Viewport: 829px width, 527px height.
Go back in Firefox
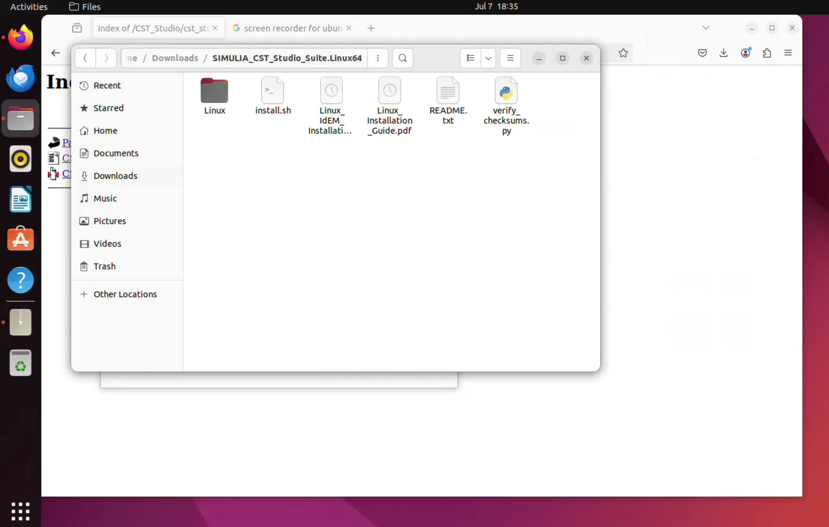pos(55,53)
